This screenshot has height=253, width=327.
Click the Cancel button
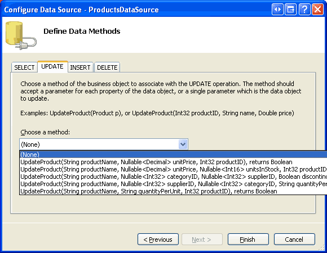[294, 240]
